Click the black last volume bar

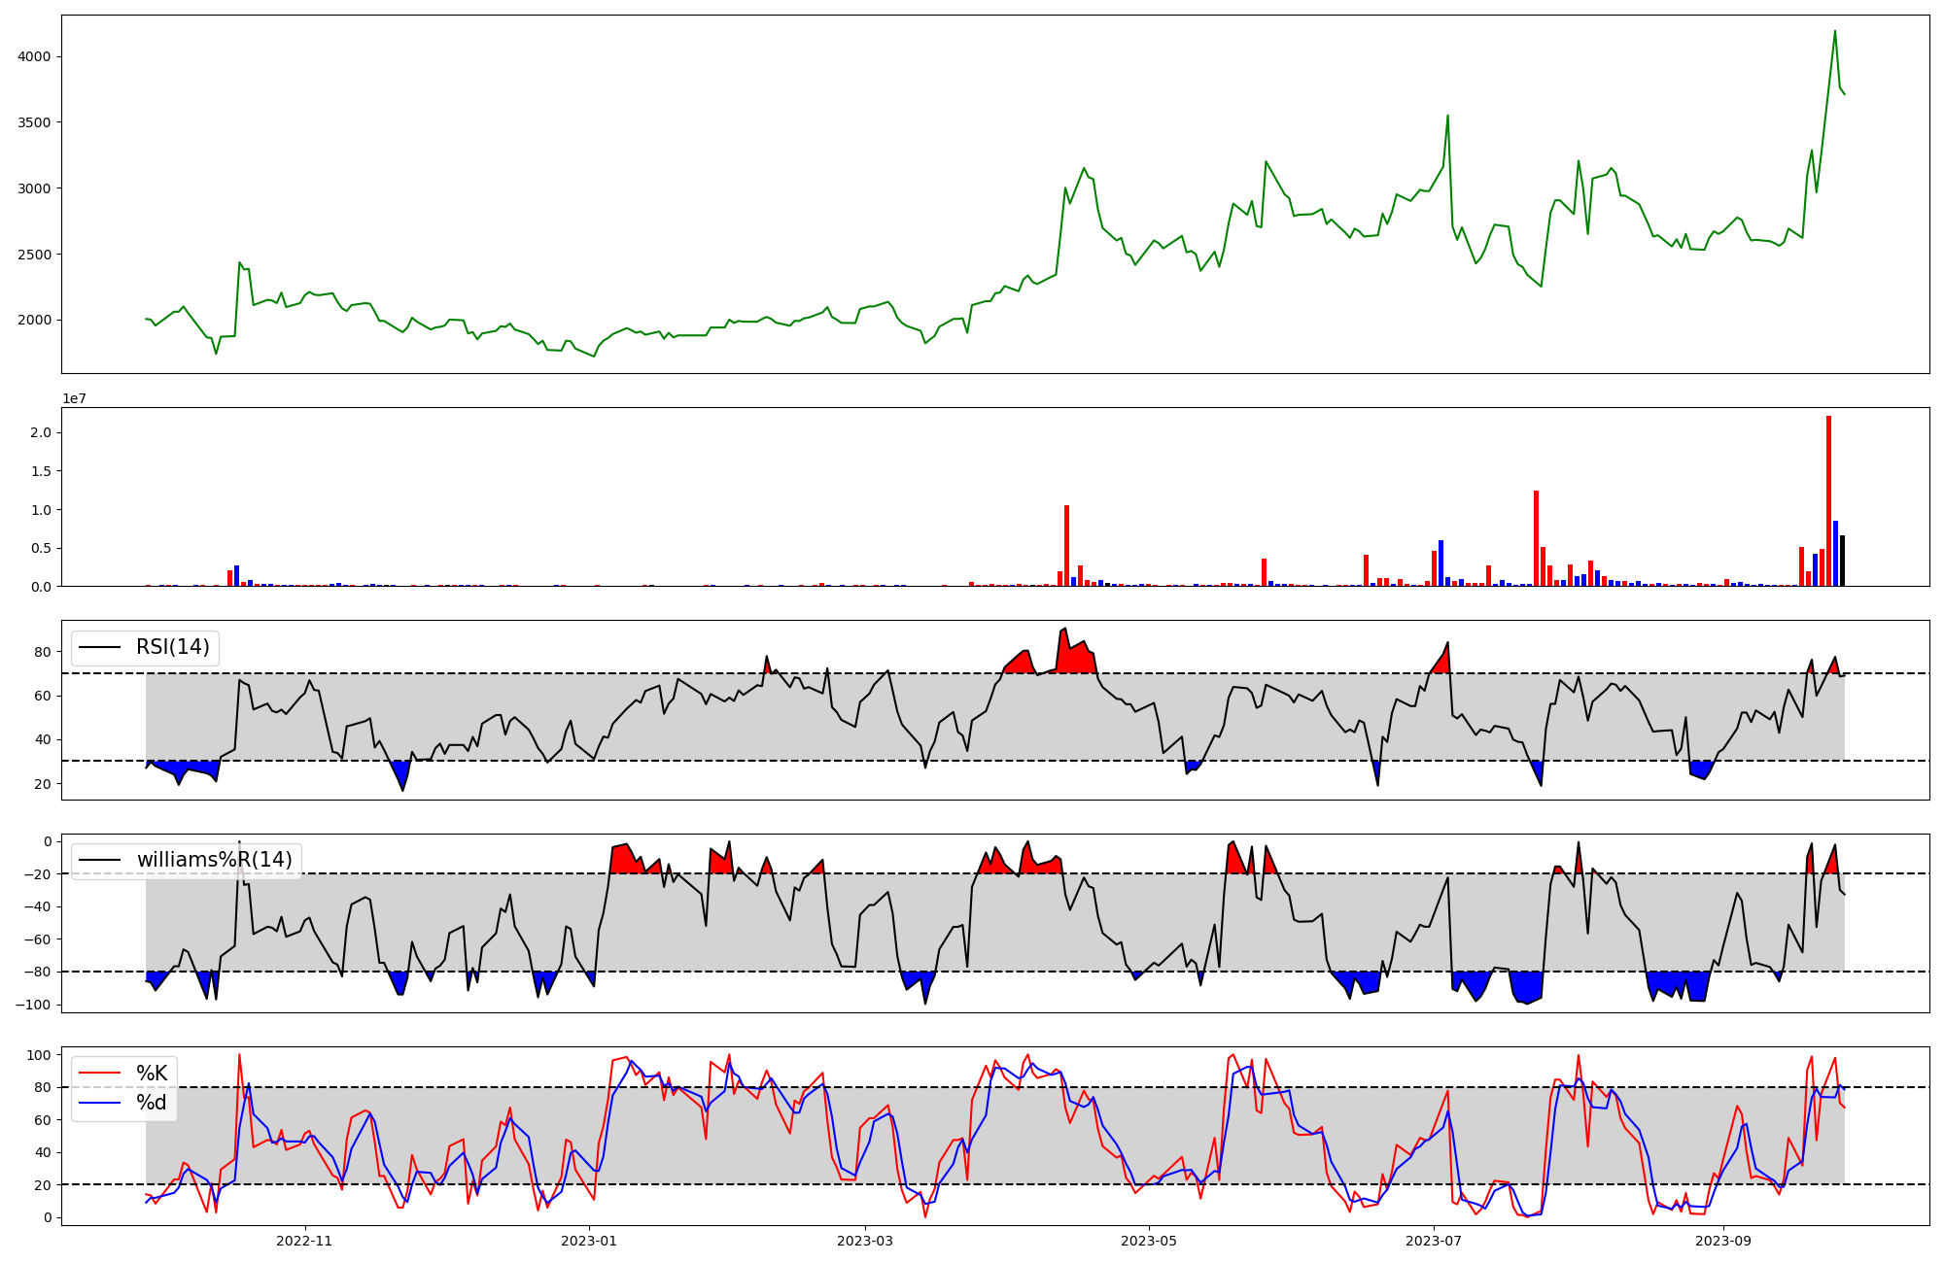1842,561
